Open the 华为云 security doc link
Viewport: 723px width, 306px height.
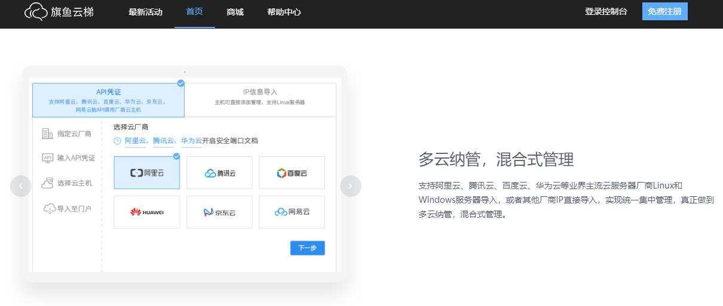[x=191, y=141]
